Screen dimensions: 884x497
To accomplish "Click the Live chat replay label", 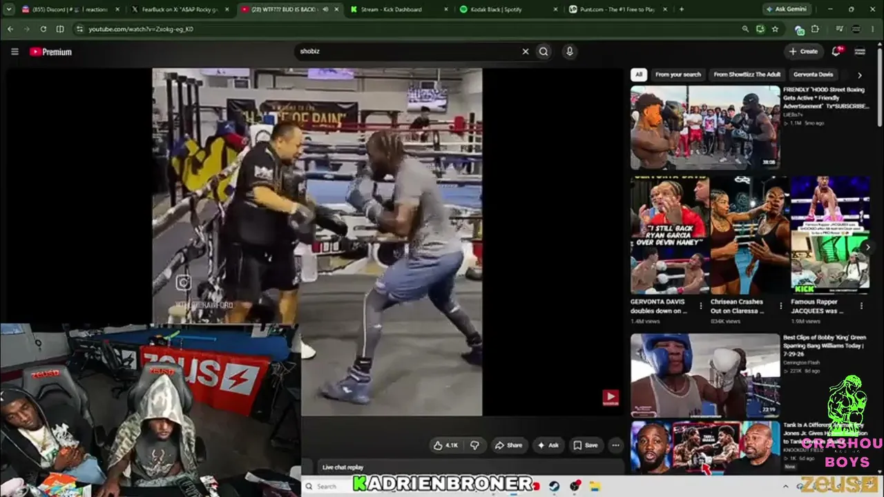I will pyautogui.click(x=343, y=467).
